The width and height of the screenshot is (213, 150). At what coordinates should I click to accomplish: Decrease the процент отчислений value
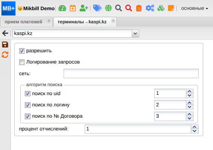195,131
